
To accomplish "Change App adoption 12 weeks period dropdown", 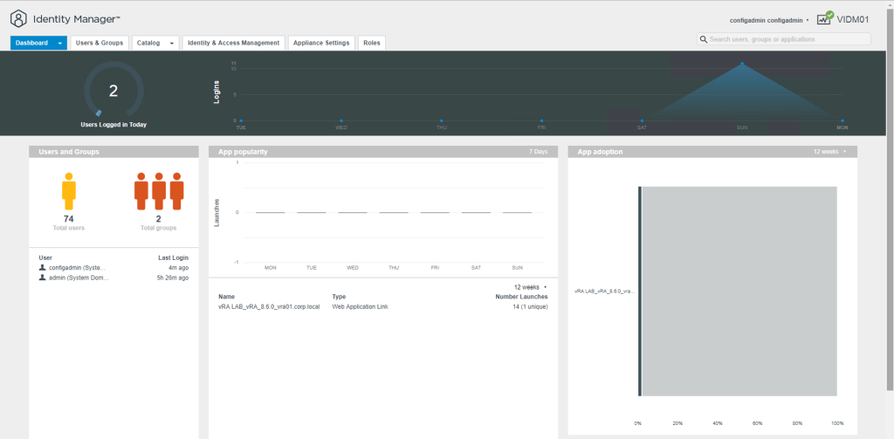I will pyautogui.click(x=829, y=152).
